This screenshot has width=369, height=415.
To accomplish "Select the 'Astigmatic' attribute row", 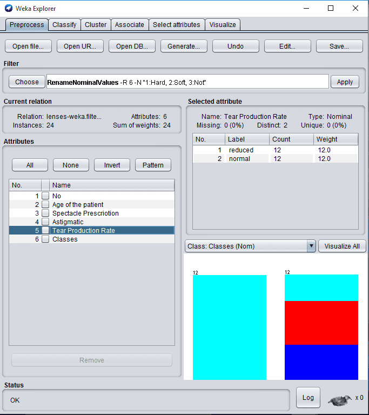I will 92,222.
